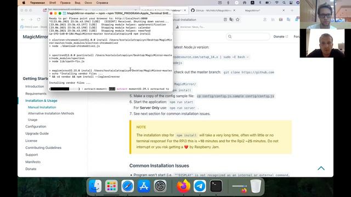
Task: Open Telegram from the Dock
Action: coord(200,186)
